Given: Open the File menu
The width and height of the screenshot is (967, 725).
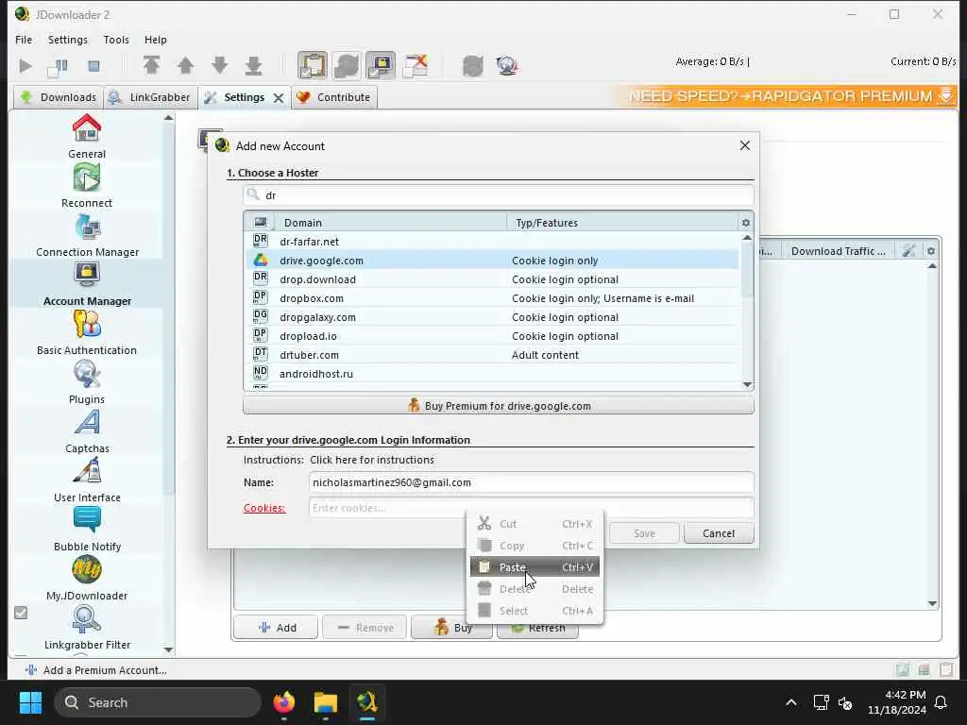Looking at the screenshot, I should pos(24,40).
